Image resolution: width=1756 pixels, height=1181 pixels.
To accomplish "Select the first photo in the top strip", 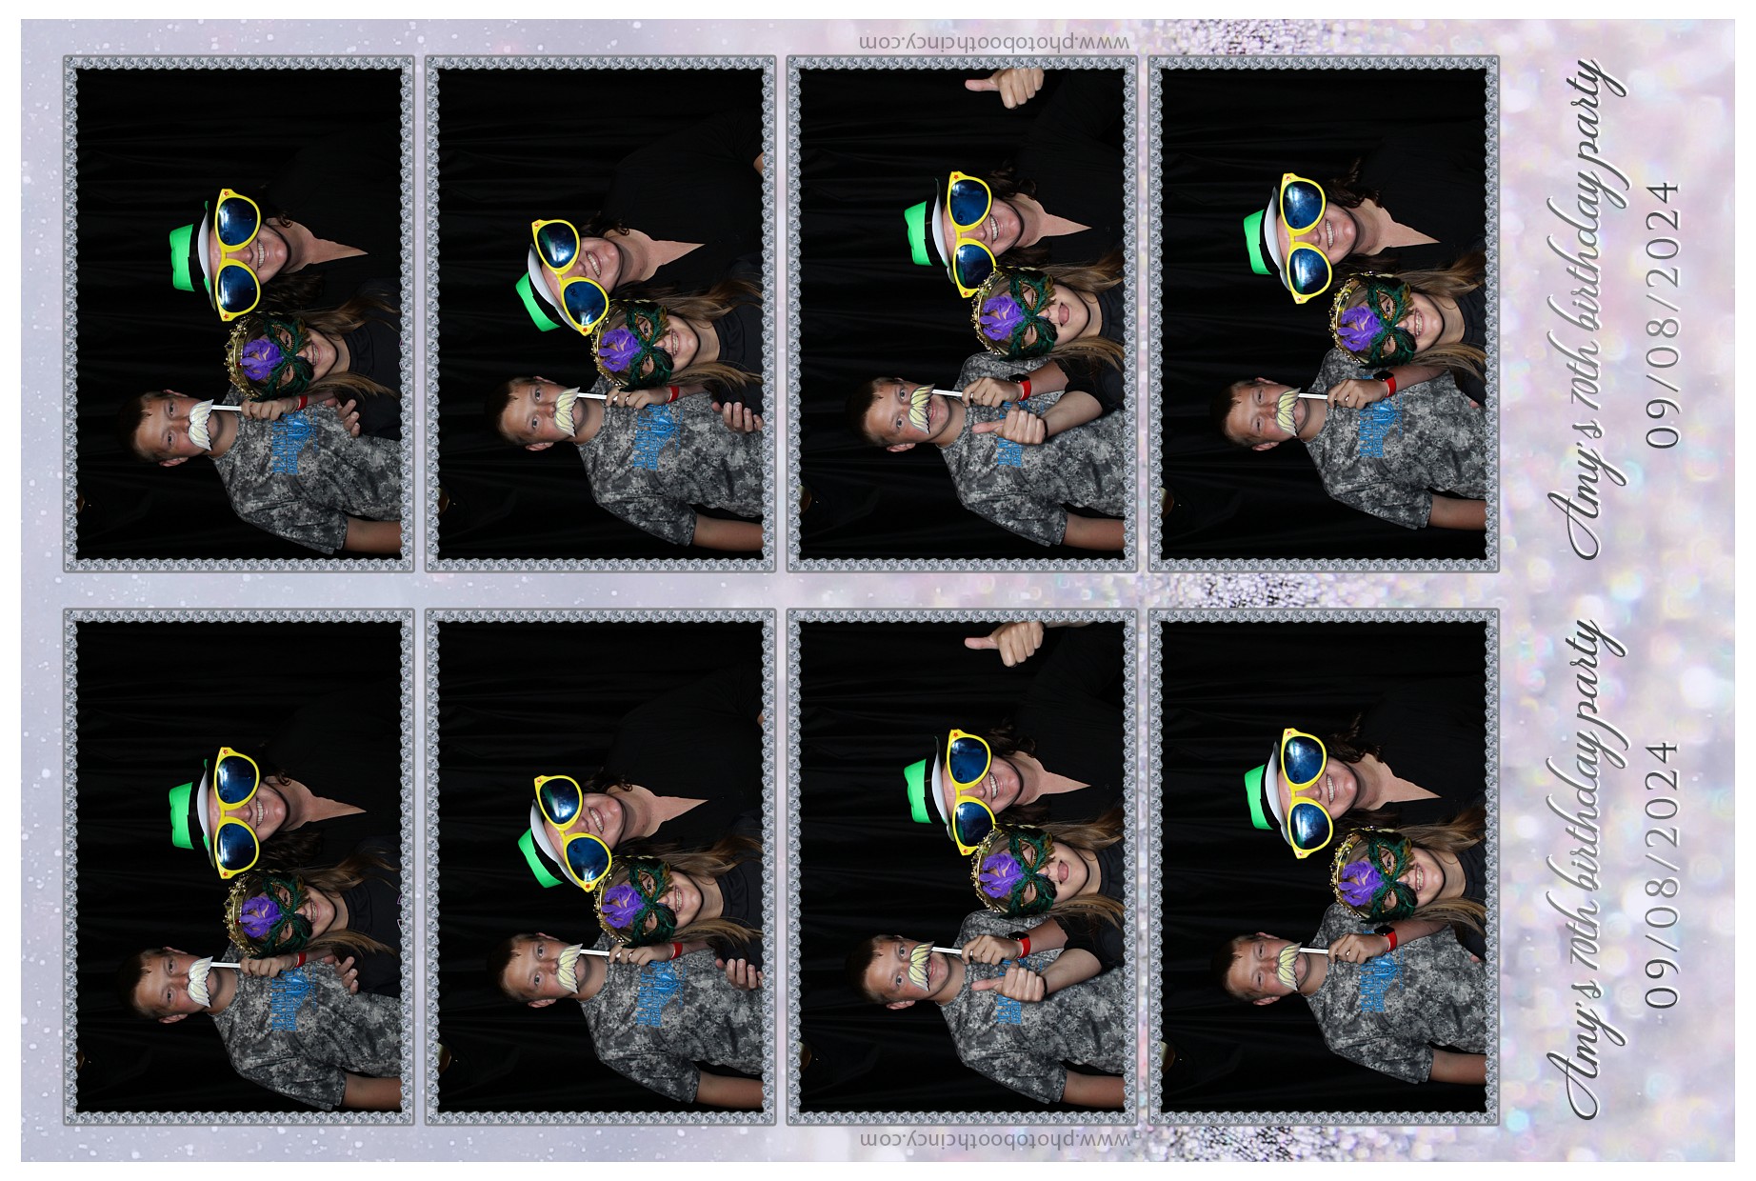I will click(x=239, y=314).
